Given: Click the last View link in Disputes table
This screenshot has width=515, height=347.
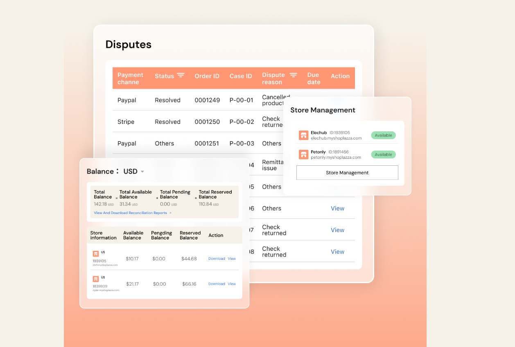Looking at the screenshot, I should tap(337, 252).
